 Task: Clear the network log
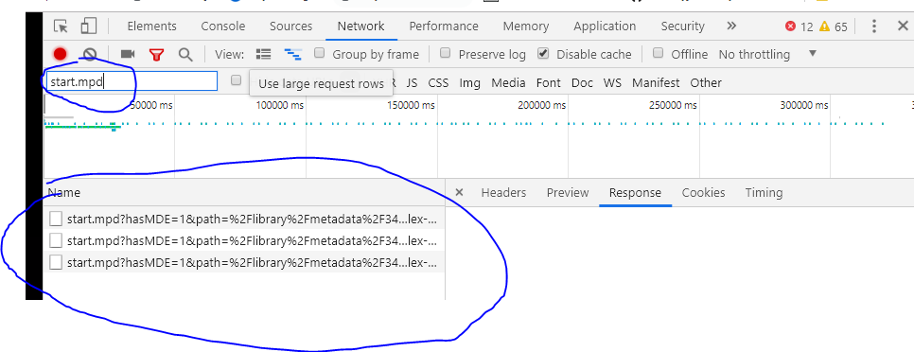point(89,54)
